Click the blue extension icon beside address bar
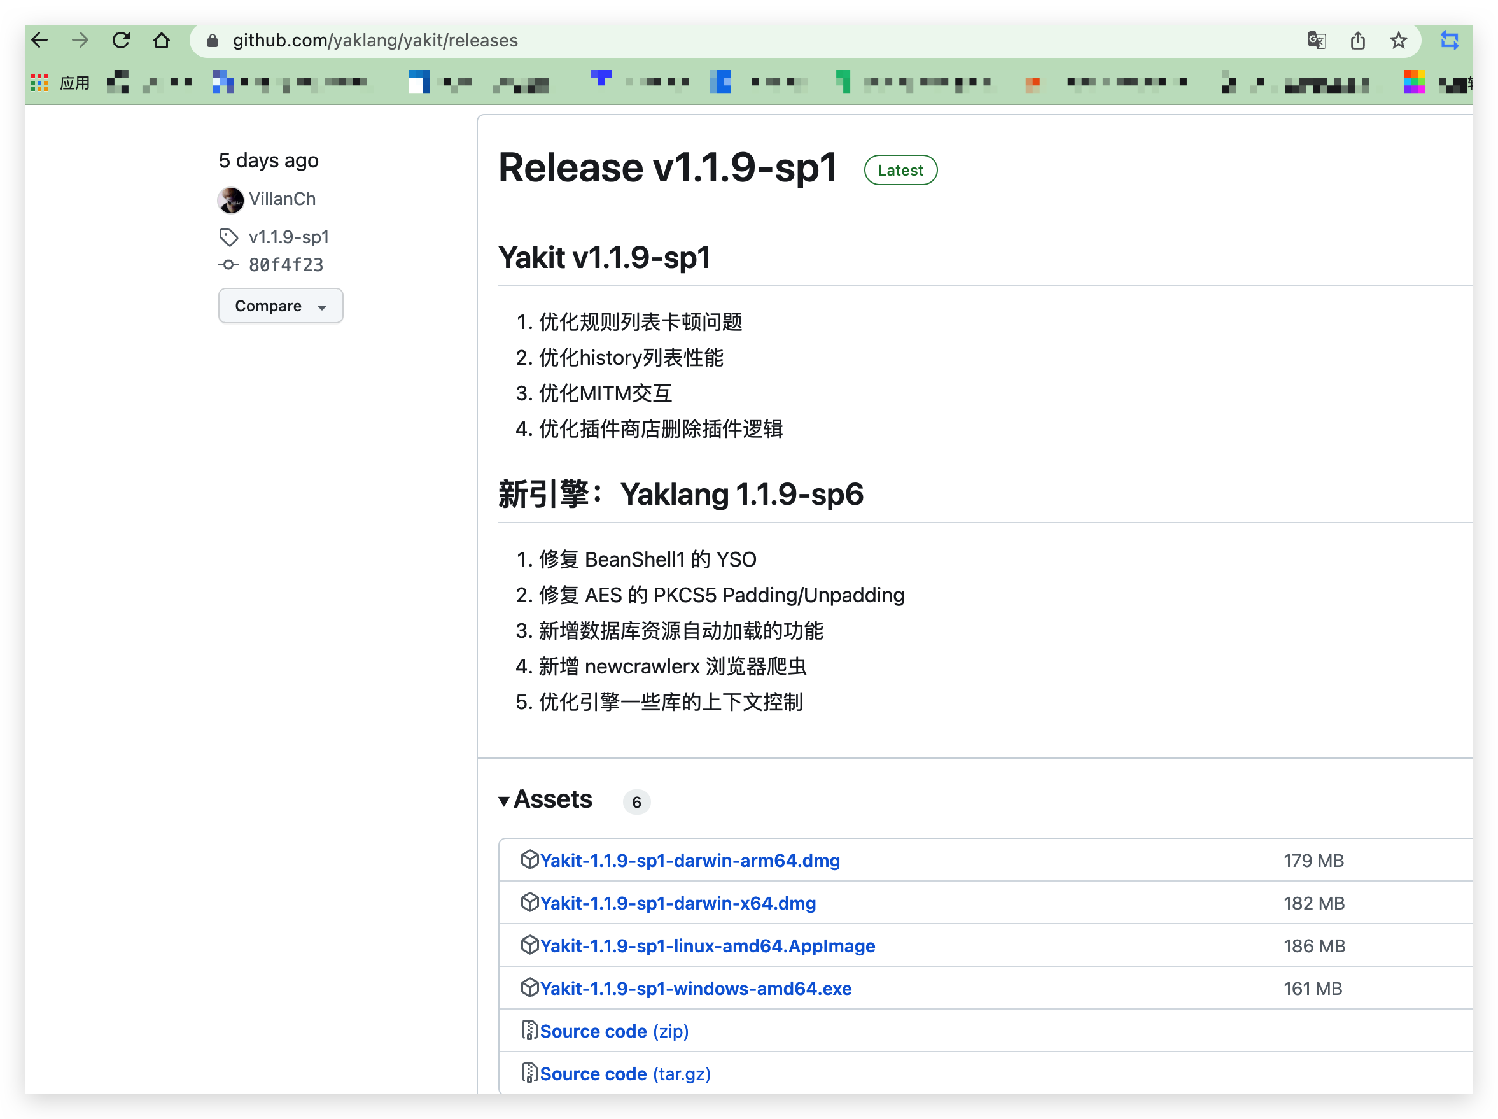This screenshot has height=1119, width=1498. point(1448,41)
